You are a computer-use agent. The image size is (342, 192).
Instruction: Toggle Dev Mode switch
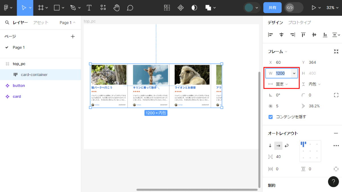pos(294,8)
